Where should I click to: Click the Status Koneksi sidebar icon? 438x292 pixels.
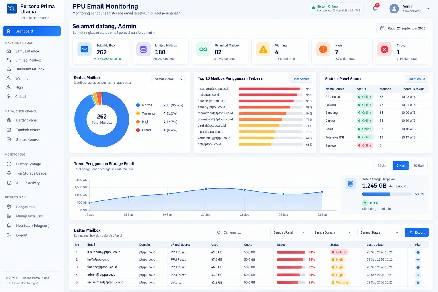(9, 139)
